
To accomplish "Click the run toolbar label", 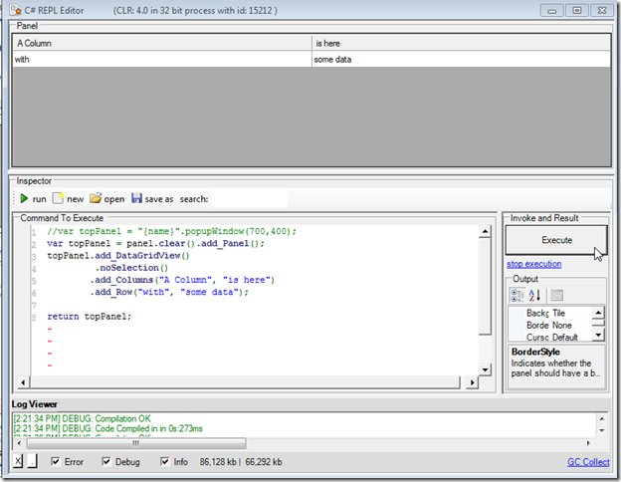I will point(39,199).
